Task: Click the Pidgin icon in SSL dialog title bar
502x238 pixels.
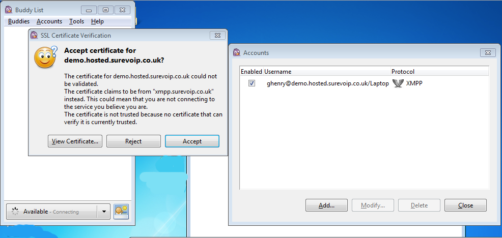Action: (34, 36)
